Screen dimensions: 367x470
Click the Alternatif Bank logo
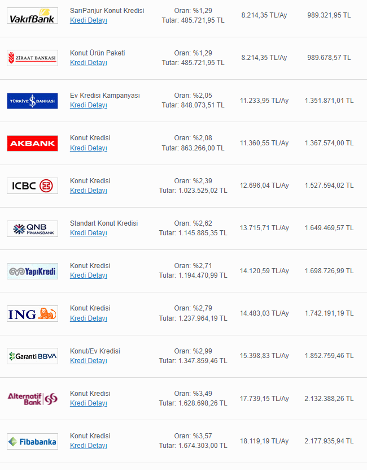click(32, 398)
